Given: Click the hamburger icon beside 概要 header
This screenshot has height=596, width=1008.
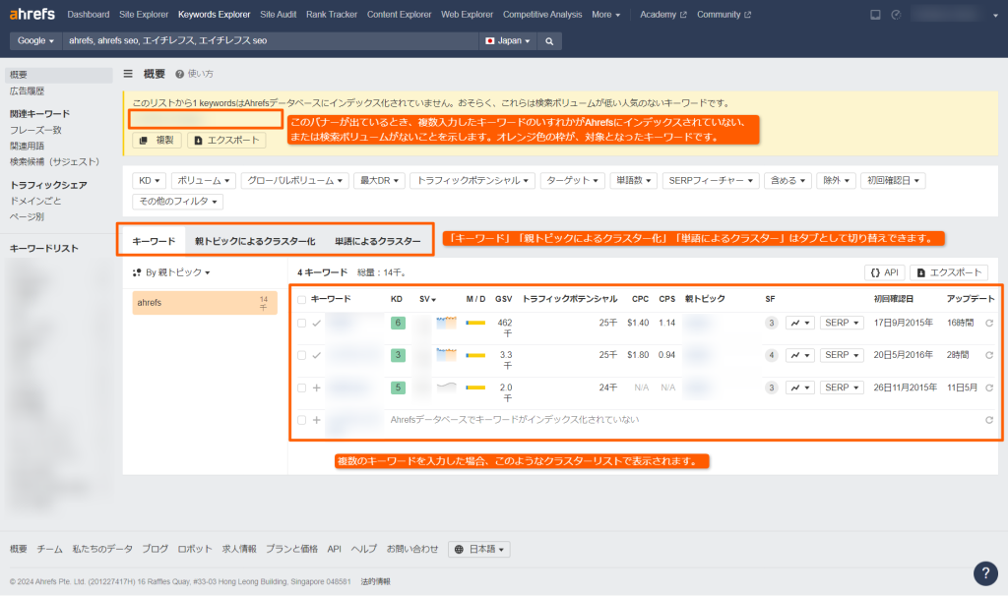Looking at the screenshot, I should 127,73.
